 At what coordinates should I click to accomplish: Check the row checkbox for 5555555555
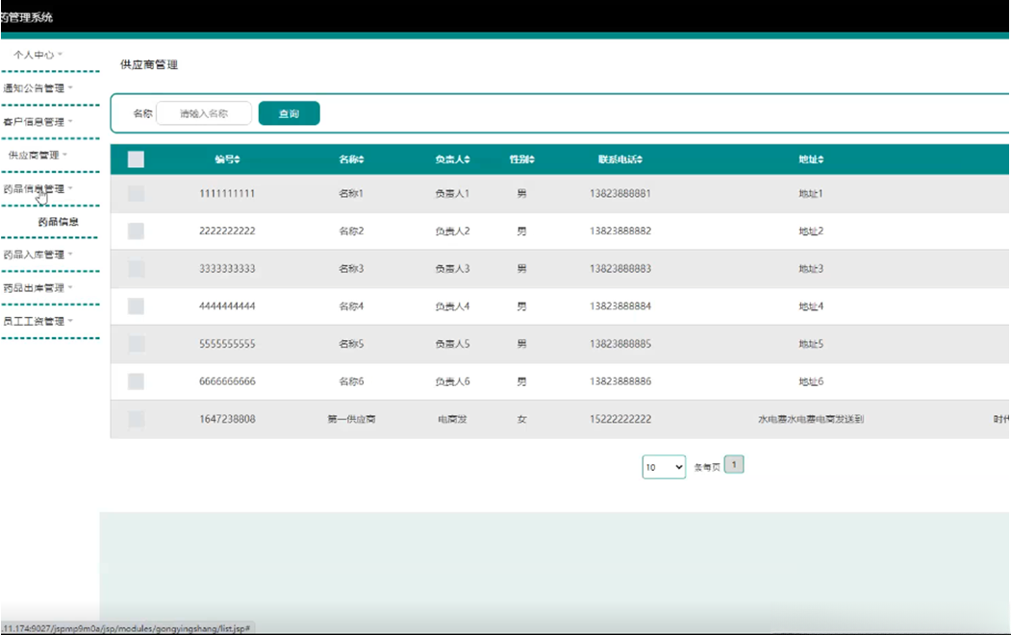[136, 344]
